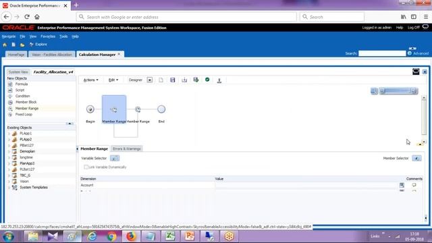Click the Deploy upload-arrow icon

(x=219, y=80)
